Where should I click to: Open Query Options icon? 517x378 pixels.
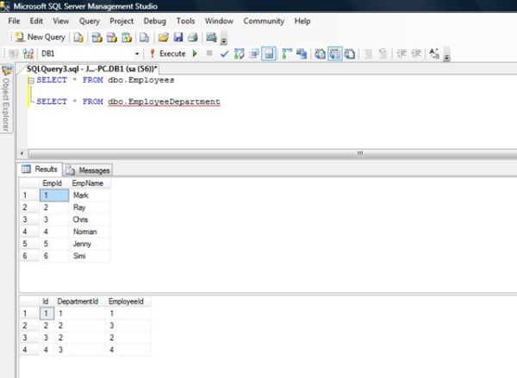[254, 53]
